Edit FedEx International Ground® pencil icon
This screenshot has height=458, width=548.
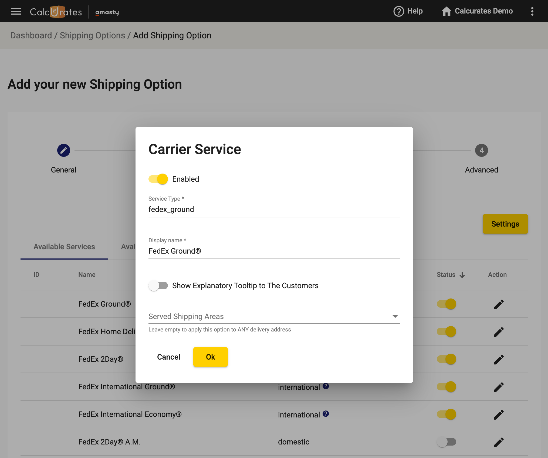click(499, 387)
